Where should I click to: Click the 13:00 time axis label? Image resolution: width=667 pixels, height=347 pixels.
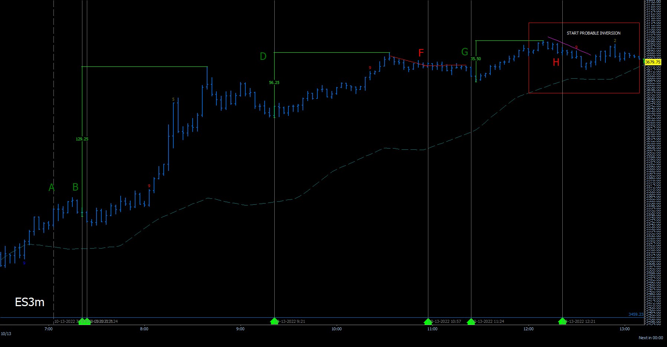pos(625,329)
